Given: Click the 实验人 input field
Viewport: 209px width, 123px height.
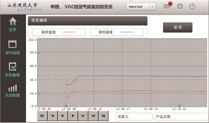Looking at the screenshot, I should tap(134, 117).
